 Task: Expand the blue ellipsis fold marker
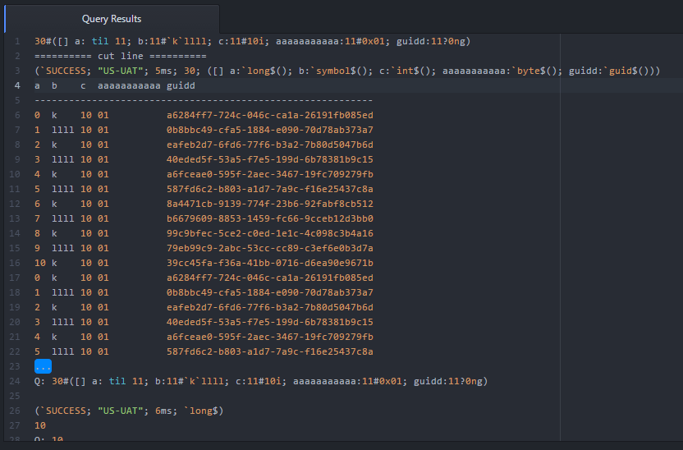(x=44, y=366)
